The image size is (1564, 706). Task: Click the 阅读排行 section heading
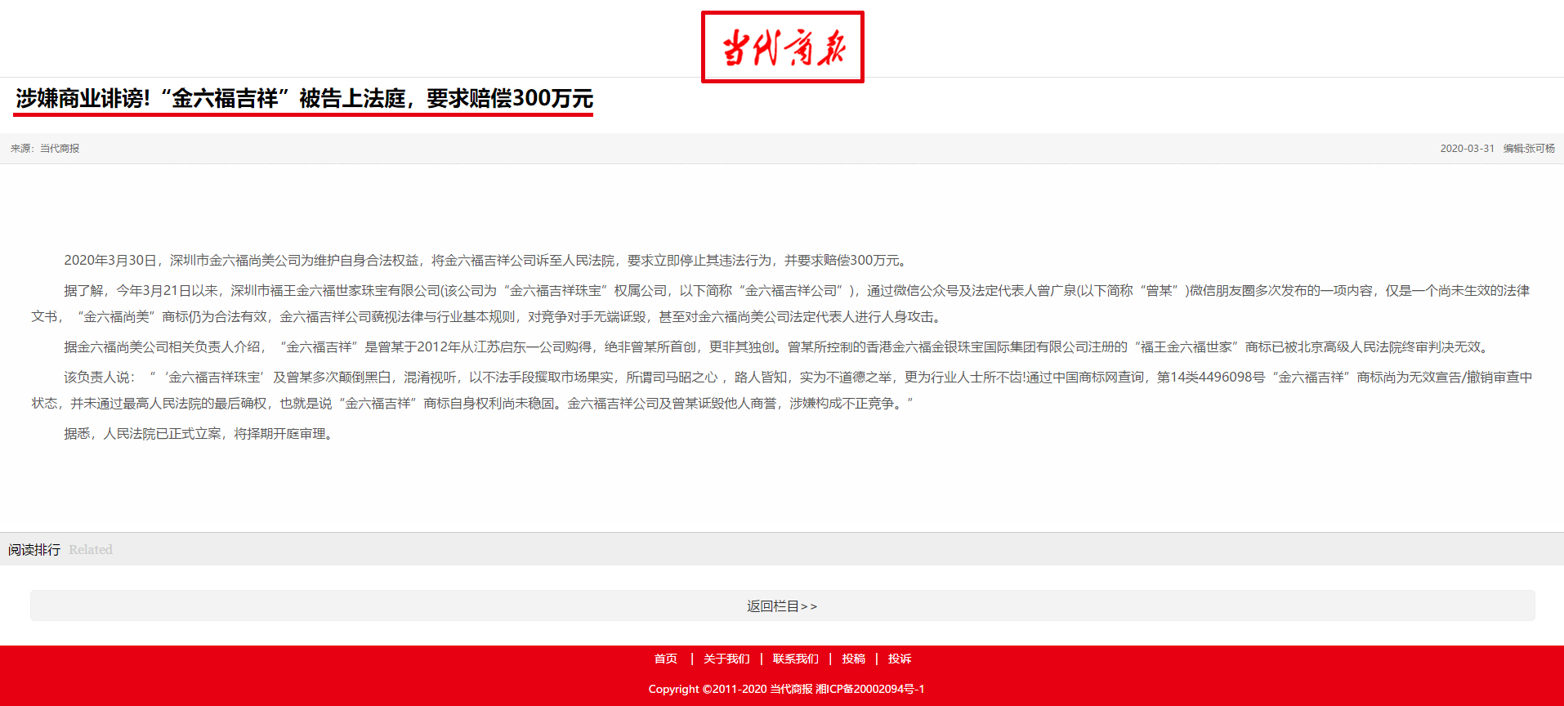pos(34,550)
